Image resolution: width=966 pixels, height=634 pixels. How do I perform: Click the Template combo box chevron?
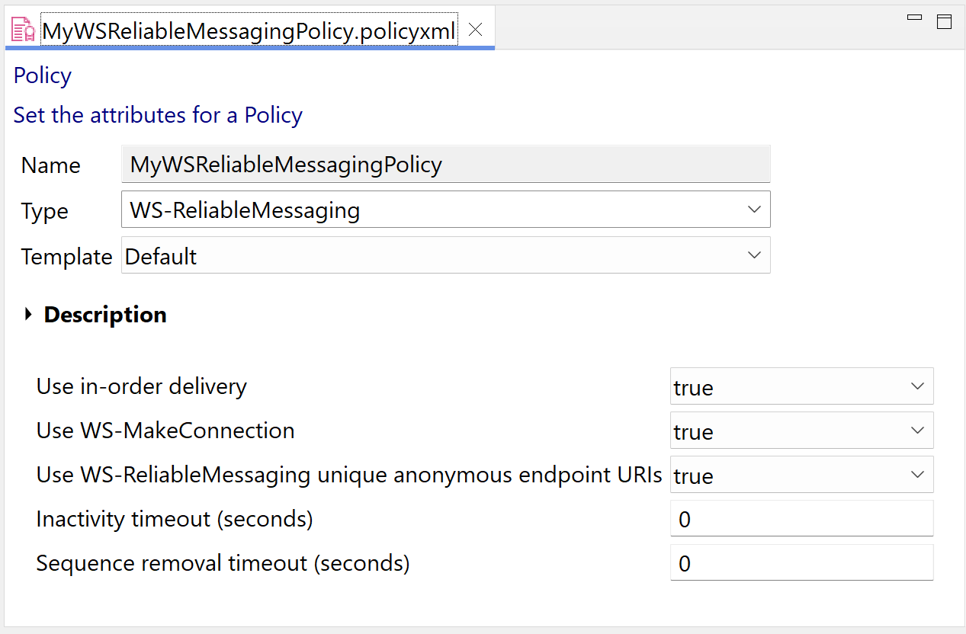(x=754, y=255)
